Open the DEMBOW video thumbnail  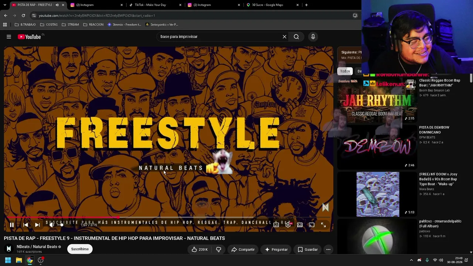[x=377, y=147]
